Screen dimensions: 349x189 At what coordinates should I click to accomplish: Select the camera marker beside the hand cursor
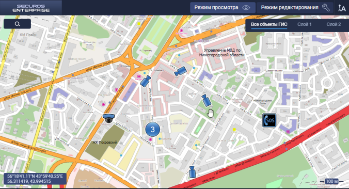(x=206, y=100)
